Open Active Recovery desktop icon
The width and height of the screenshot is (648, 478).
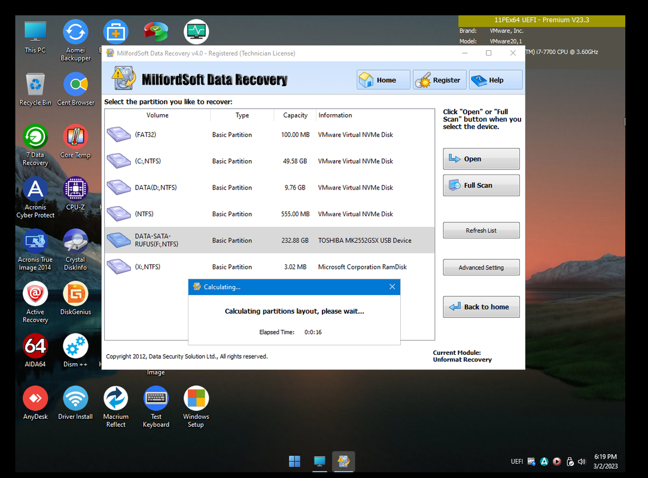coord(35,302)
